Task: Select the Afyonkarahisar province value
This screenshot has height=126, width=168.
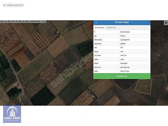Action: point(125,32)
